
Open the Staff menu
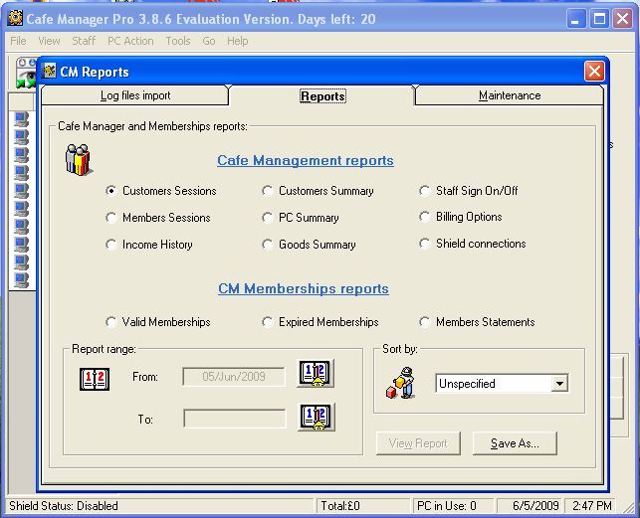(x=84, y=41)
